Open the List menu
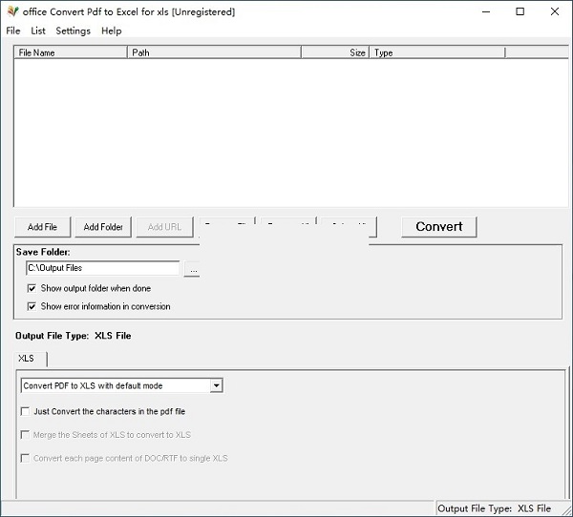Viewport: 573px width, 517px height. pyautogui.click(x=38, y=31)
